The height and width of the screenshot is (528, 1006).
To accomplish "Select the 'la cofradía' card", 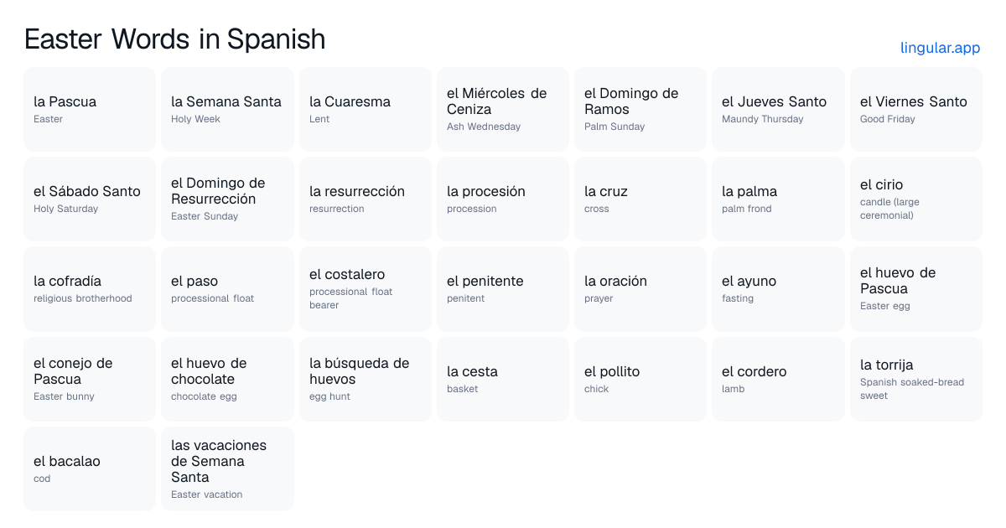I will [90, 288].
